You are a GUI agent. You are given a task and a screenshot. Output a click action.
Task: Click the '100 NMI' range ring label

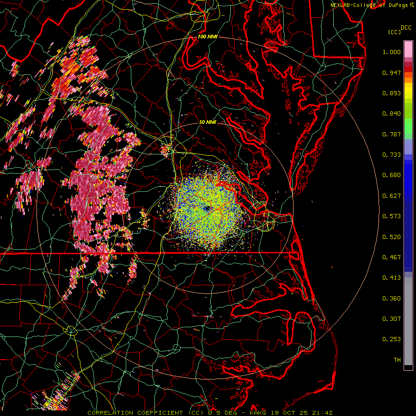coord(208,37)
